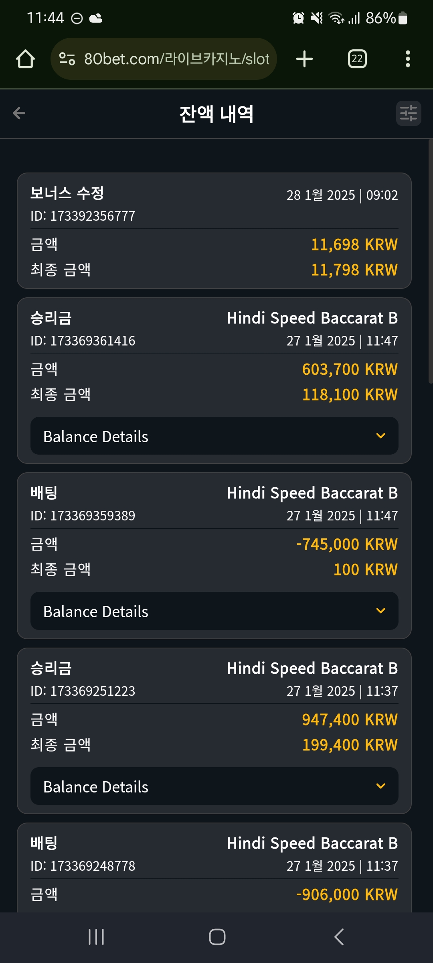Screen dimensions: 433x963
Task: Open the tab switcher showing 22 tabs
Action: [x=357, y=59]
